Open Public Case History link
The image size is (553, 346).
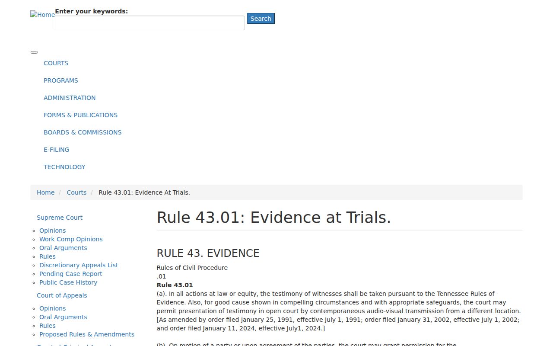click(68, 282)
